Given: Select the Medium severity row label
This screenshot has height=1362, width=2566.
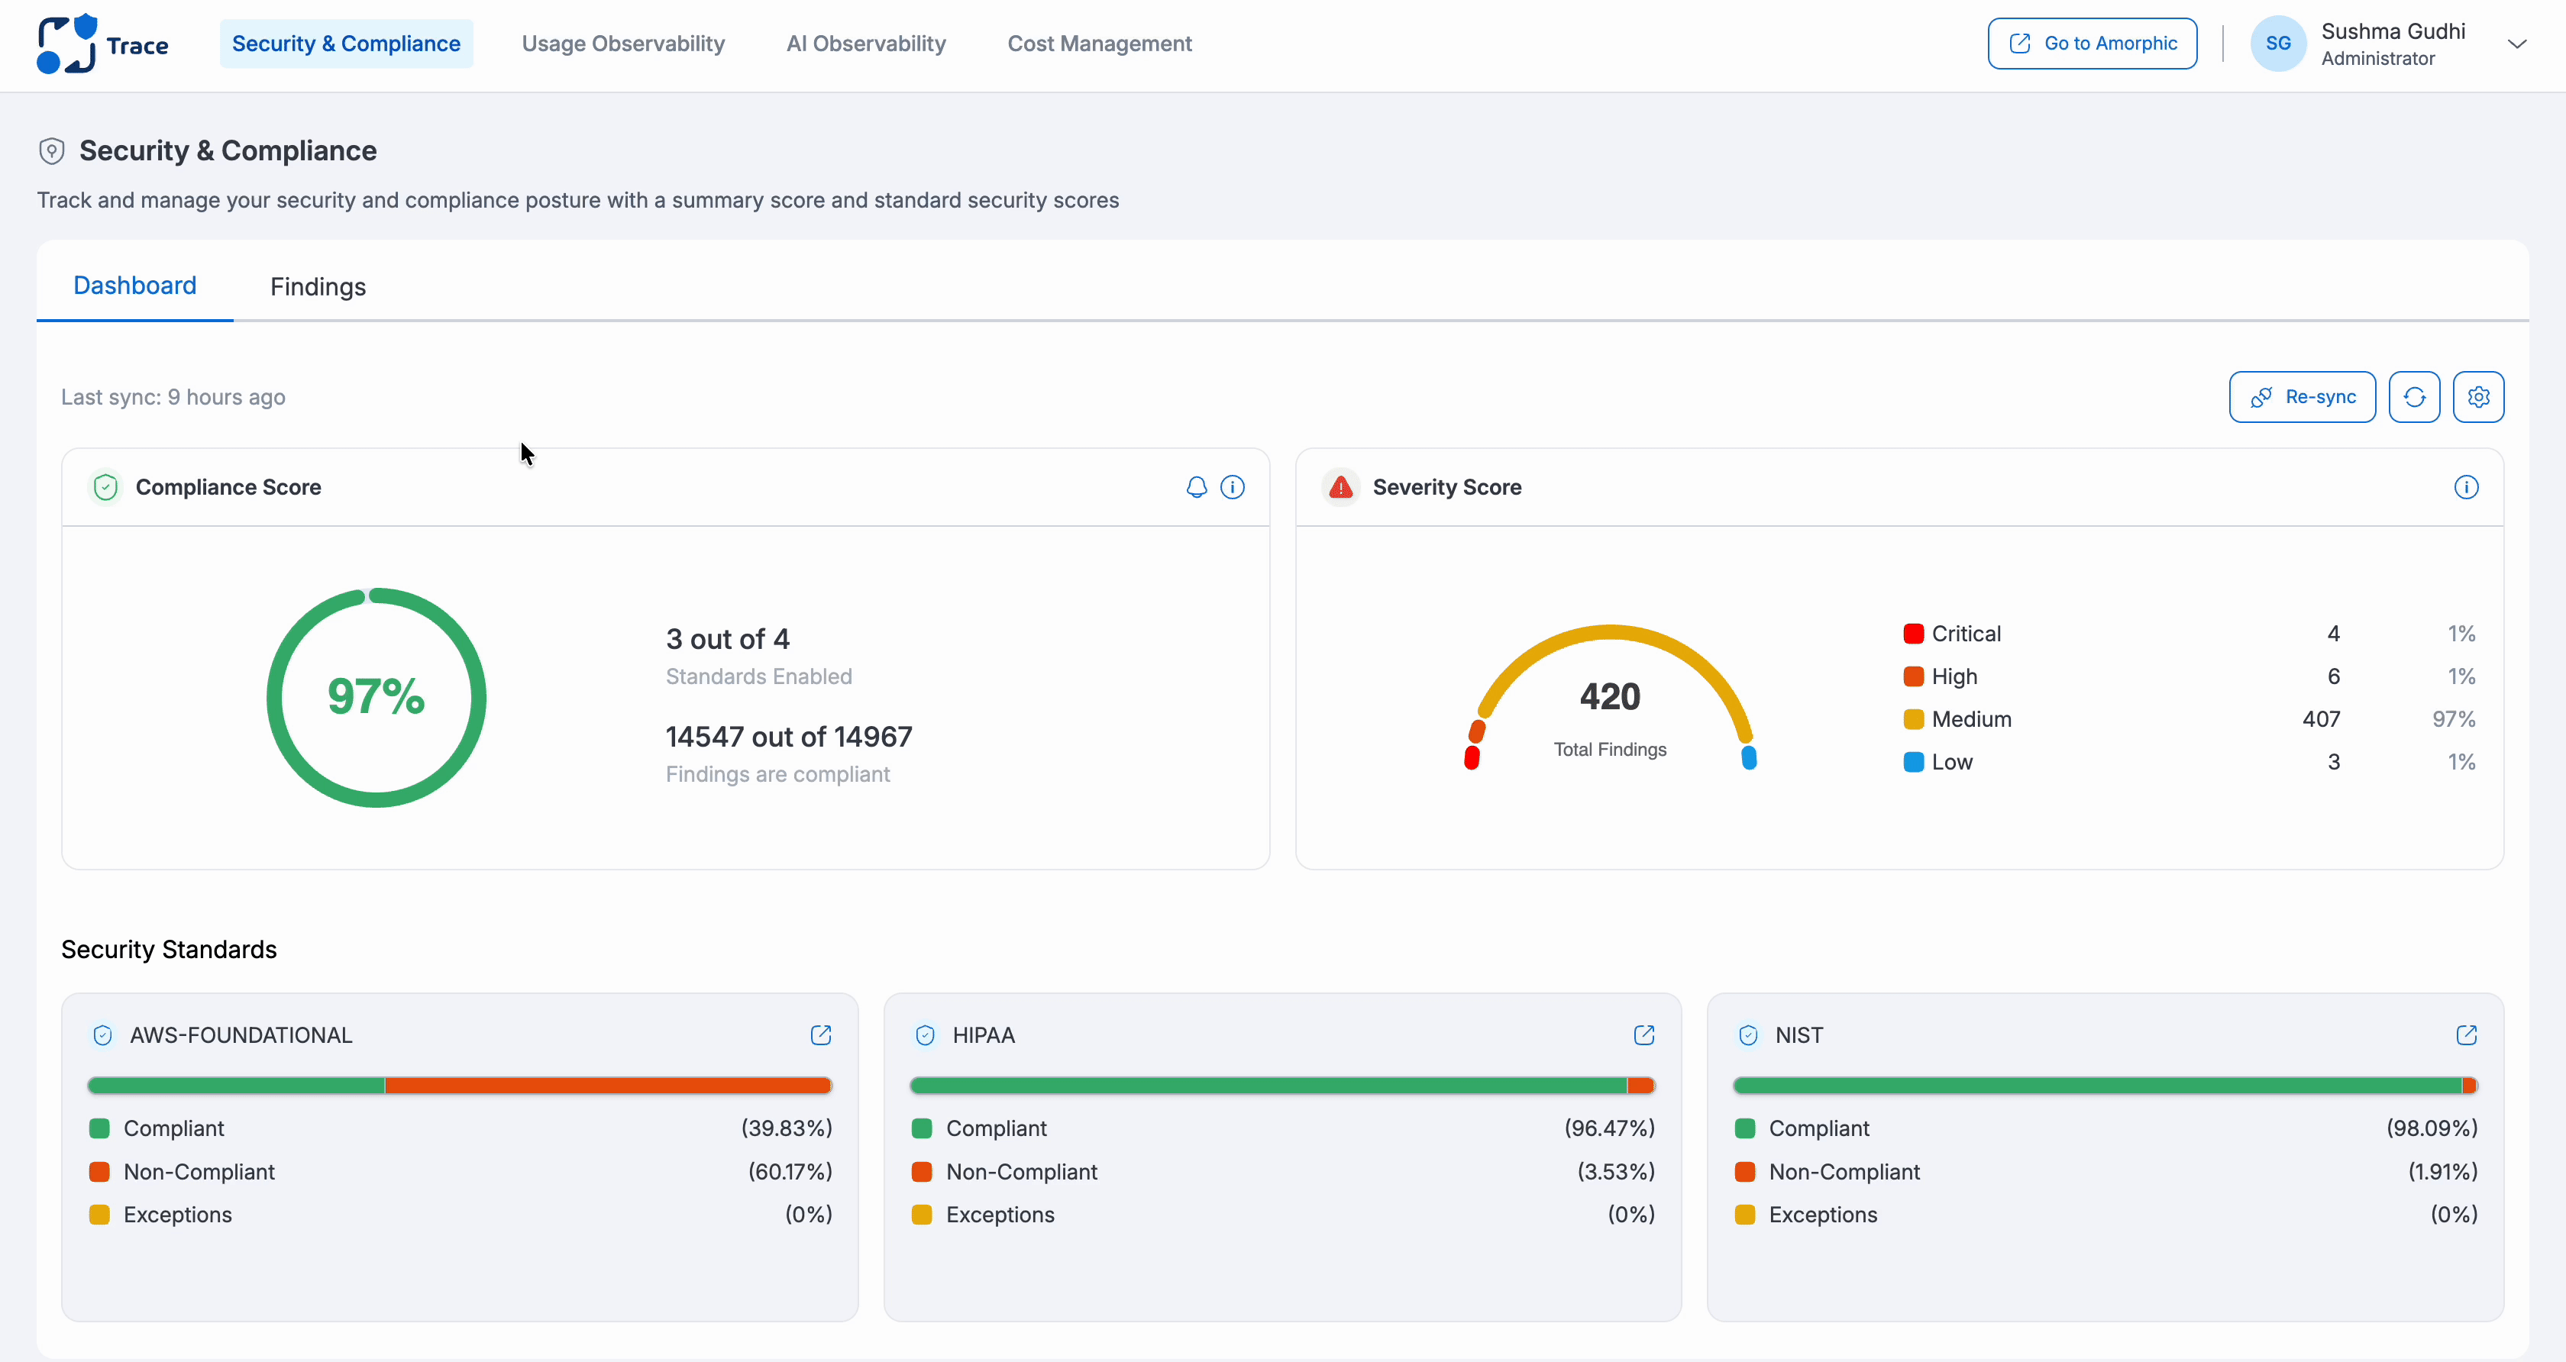Looking at the screenshot, I should pos(1971,719).
